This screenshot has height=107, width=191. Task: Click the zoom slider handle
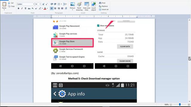tap(180, 104)
